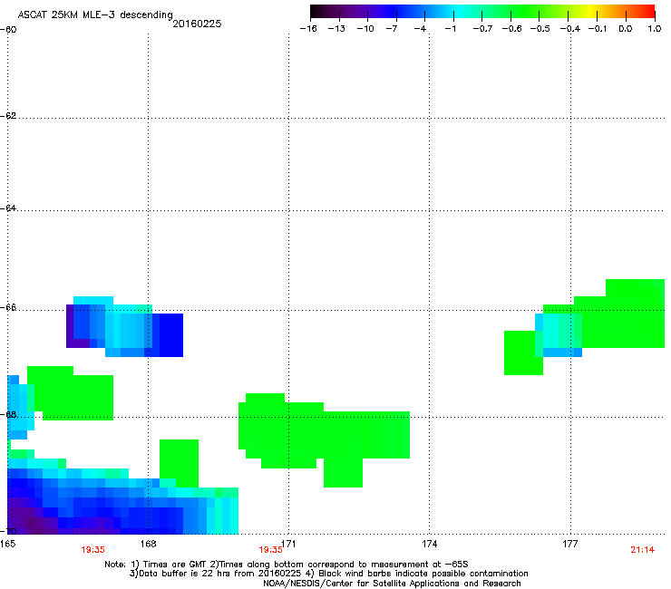The image size is (671, 589).
Task: Click the color bar legend gradient
Action: [x=482, y=12]
